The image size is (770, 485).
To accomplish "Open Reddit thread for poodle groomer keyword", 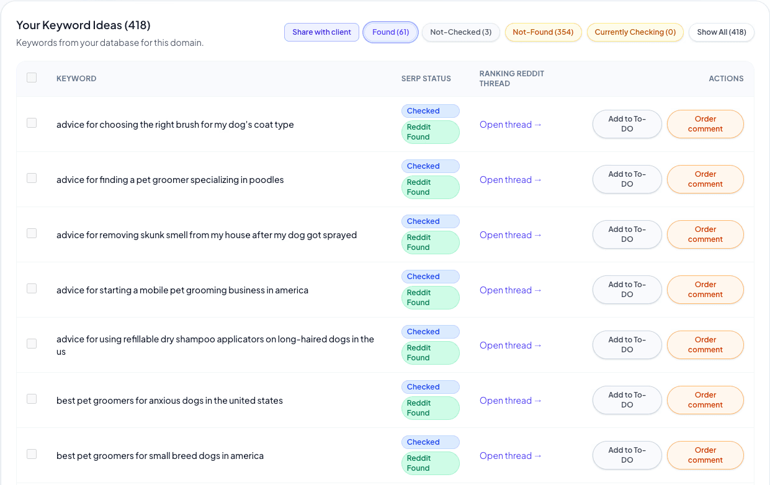I will tap(511, 180).
